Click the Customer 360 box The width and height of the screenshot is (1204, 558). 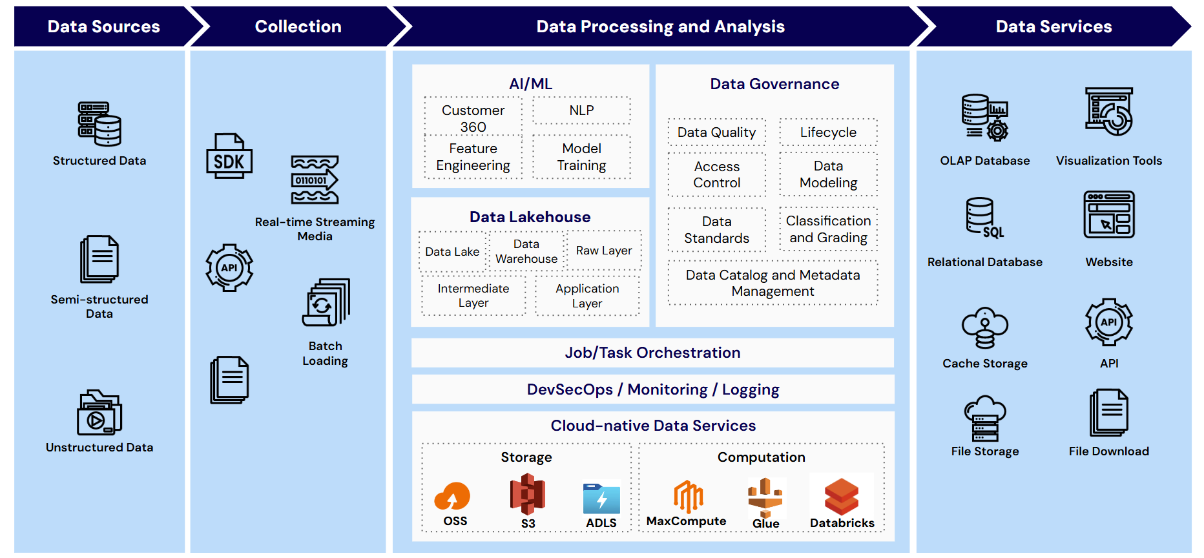(473, 118)
